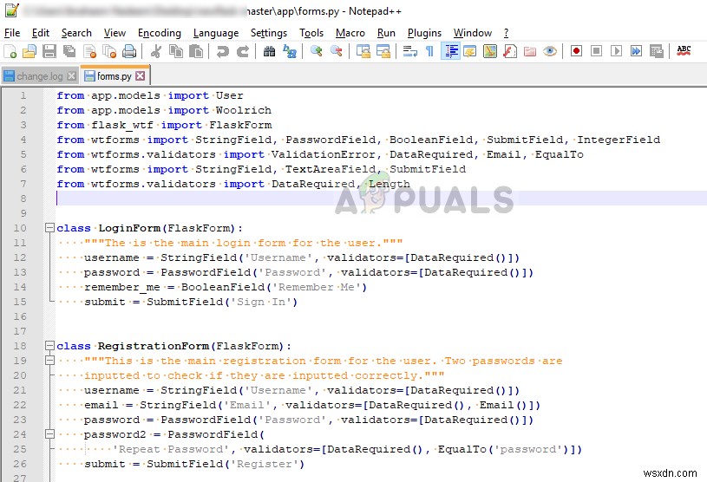Run macro multiple times icon
The width and height of the screenshot is (707, 482).
coord(636,51)
